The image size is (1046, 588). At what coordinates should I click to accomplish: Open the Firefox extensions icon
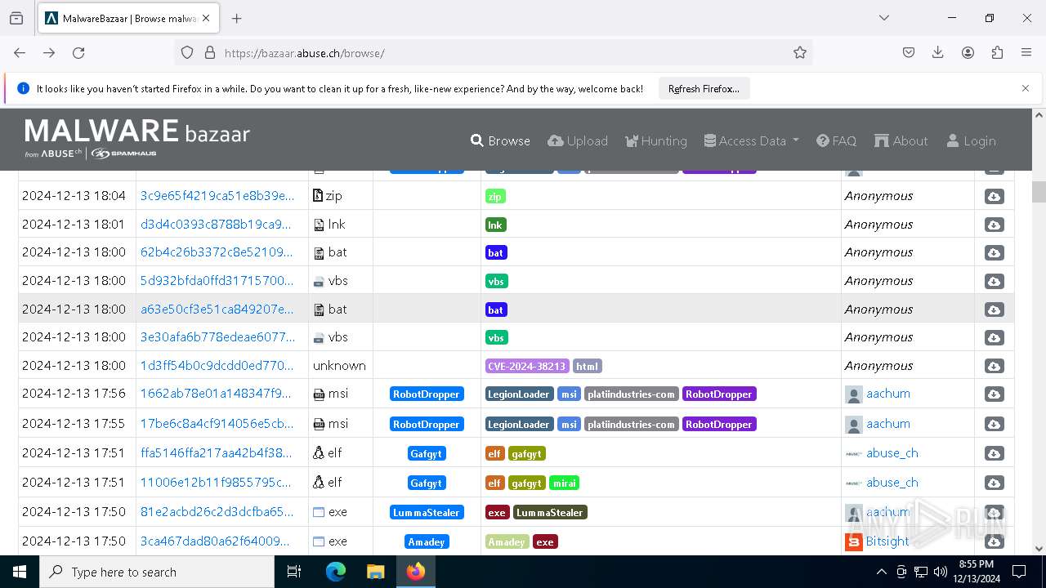997,52
